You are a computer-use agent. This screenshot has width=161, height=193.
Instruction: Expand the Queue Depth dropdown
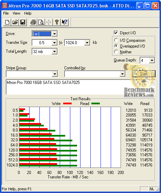point(152,60)
